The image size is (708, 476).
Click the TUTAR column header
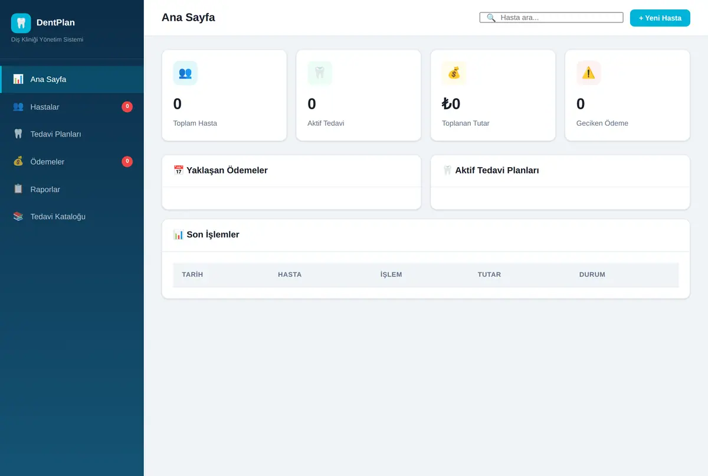(489, 275)
